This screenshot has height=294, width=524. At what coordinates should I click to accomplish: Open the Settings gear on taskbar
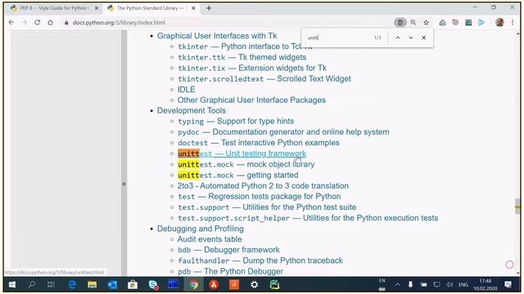click(x=255, y=285)
